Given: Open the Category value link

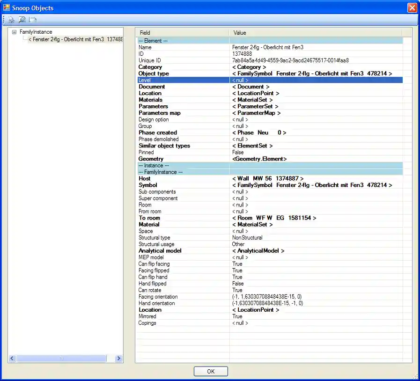Looking at the screenshot, I should pyautogui.click(x=249, y=67).
